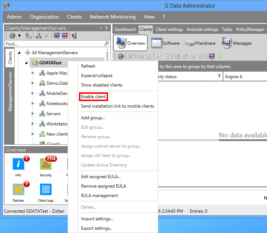Switch to the Client settings tab
Image resolution: width=267 pixels, height=233 pixels.
169,29
